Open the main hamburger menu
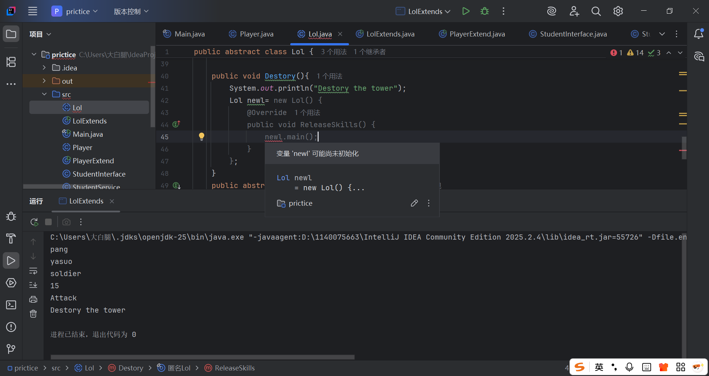709x376 pixels. click(x=32, y=11)
